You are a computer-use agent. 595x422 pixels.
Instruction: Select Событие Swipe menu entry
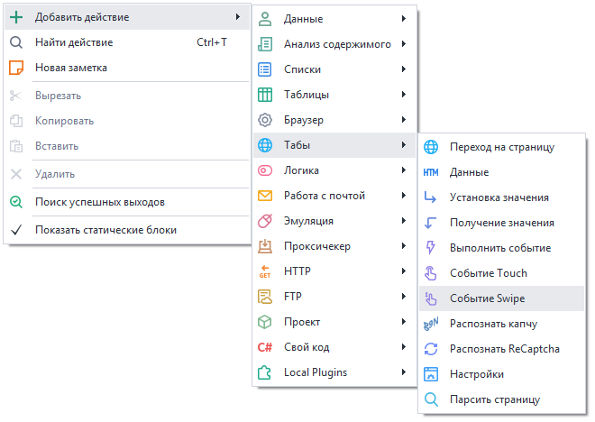tap(487, 298)
